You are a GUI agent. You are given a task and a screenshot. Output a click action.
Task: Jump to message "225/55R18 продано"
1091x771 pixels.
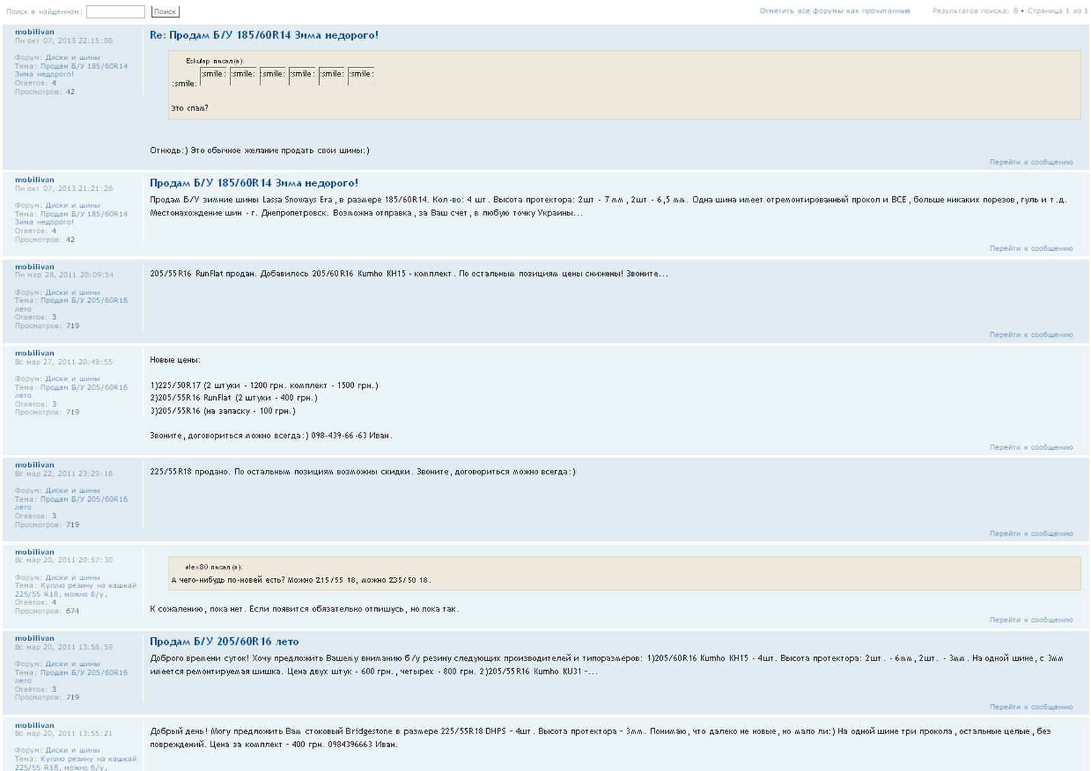pos(1030,534)
